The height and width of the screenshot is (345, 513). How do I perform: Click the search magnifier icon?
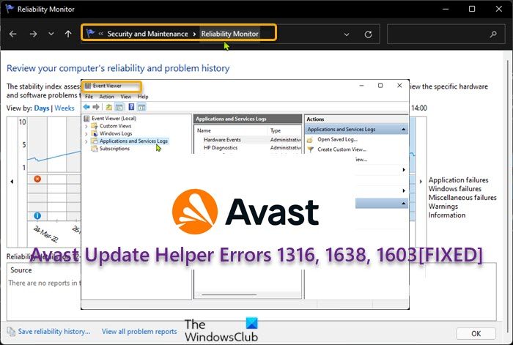coord(493,34)
